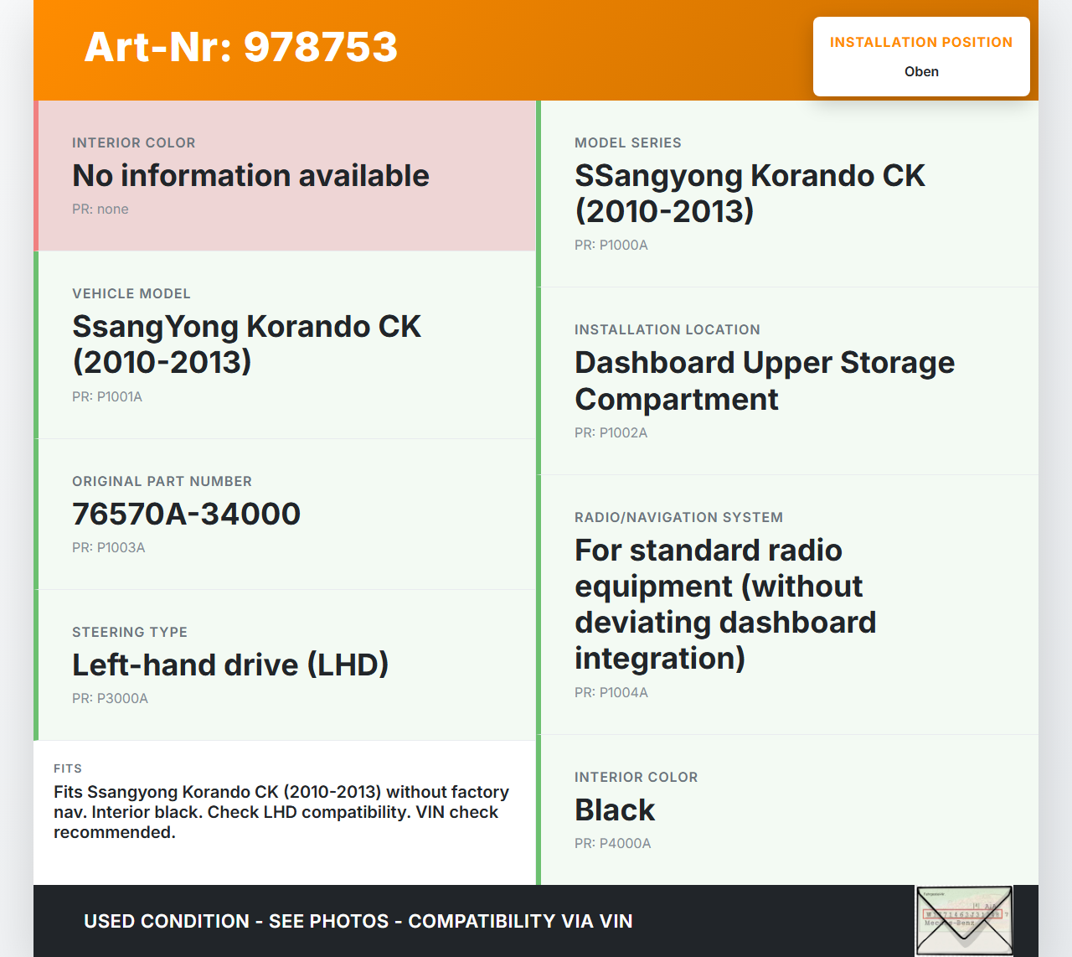
Task: Click 'Oben' in the installation position box
Action: (921, 71)
